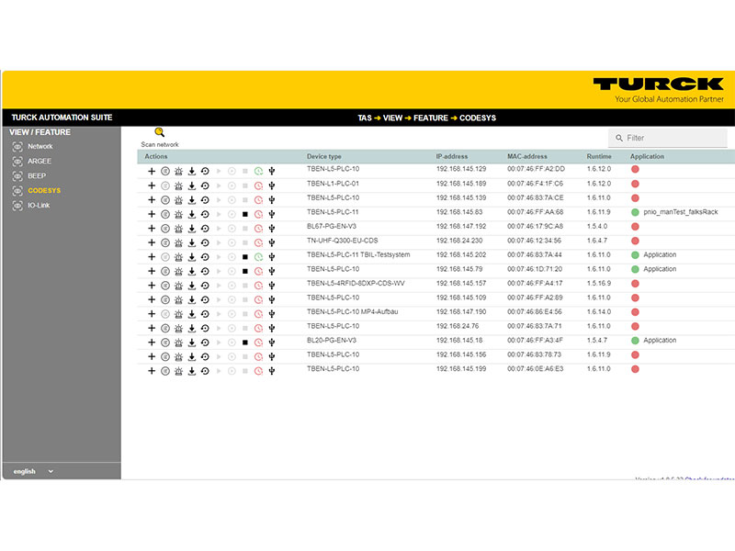
Task: Click the reset icon for 192.168.145.109
Action: point(205,300)
